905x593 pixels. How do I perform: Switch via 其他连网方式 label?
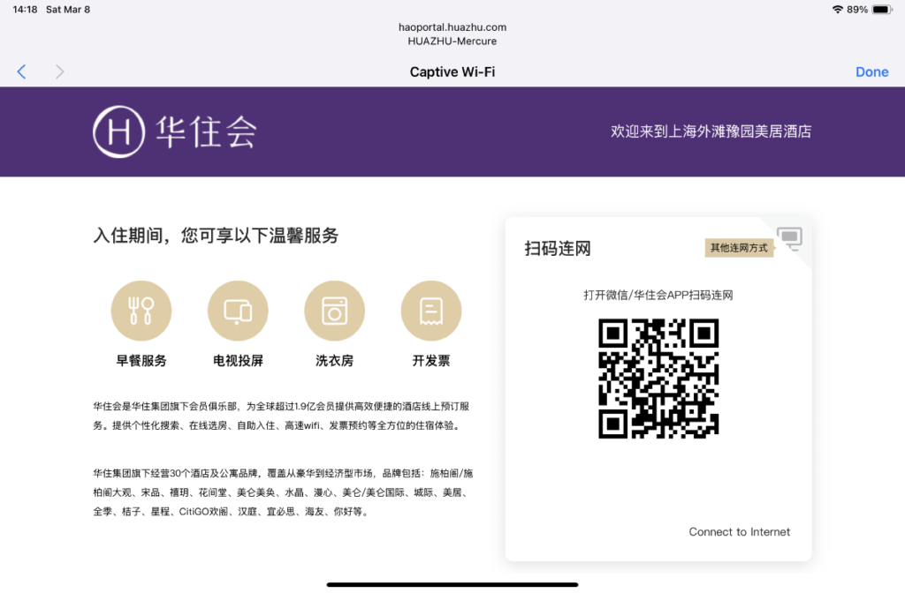tap(739, 248)
